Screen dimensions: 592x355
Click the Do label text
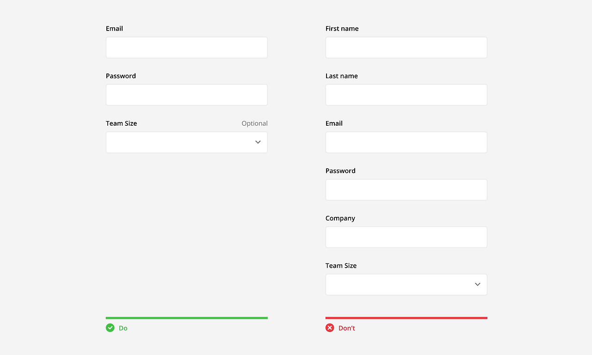[x=123, y=328]
